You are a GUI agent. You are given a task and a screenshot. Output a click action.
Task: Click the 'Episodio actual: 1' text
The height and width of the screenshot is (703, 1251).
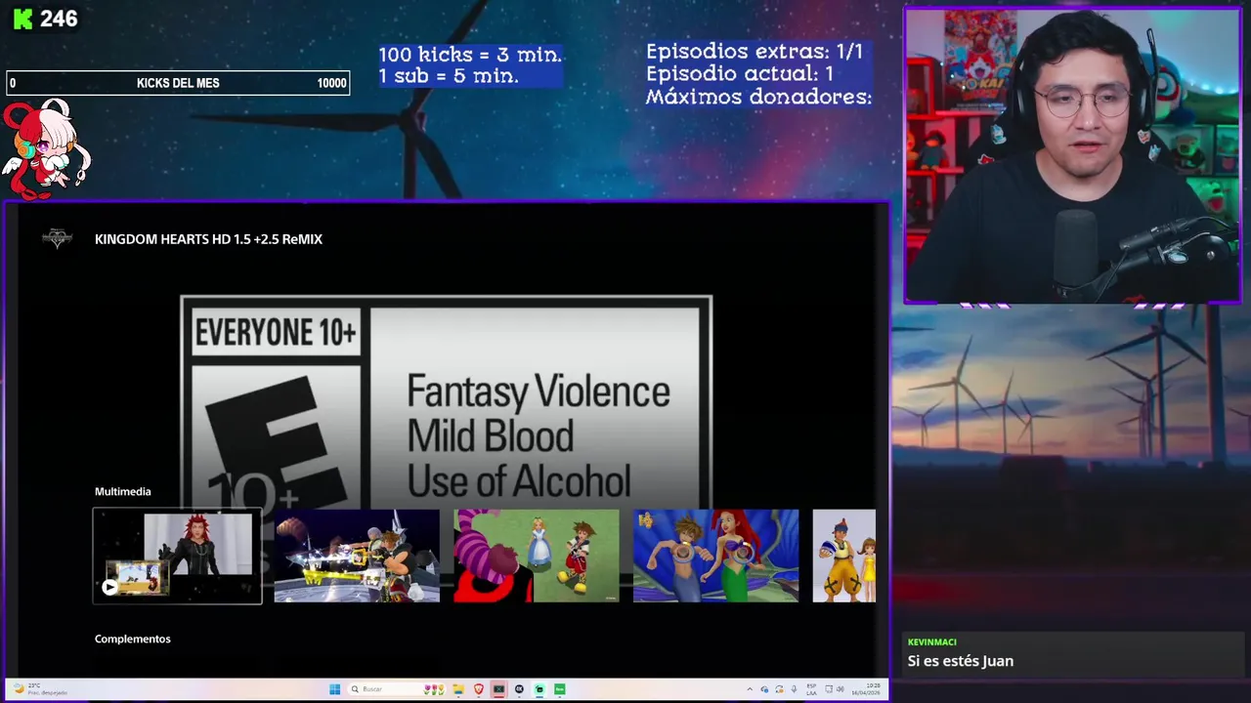click(740, 74)
